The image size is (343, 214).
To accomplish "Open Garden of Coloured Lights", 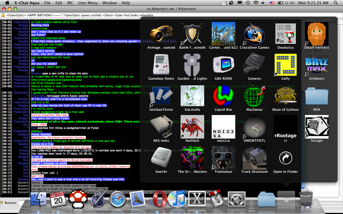I will 192,65.
